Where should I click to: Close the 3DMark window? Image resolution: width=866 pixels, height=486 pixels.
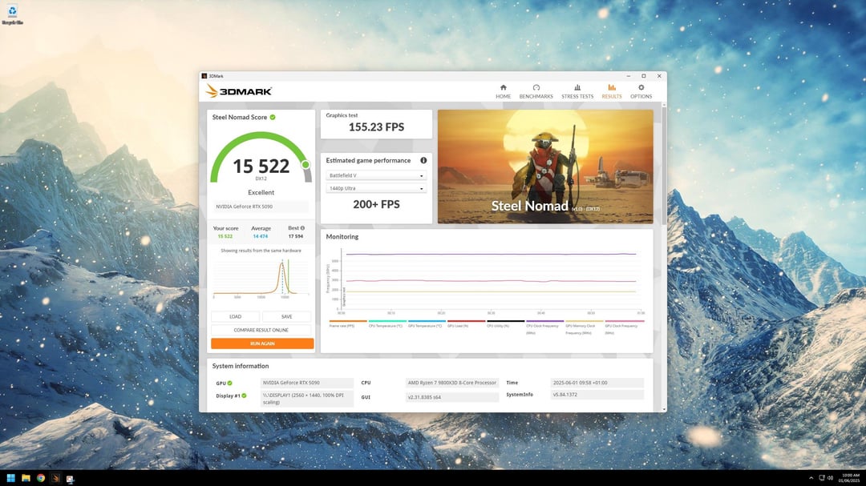(659, 76)
